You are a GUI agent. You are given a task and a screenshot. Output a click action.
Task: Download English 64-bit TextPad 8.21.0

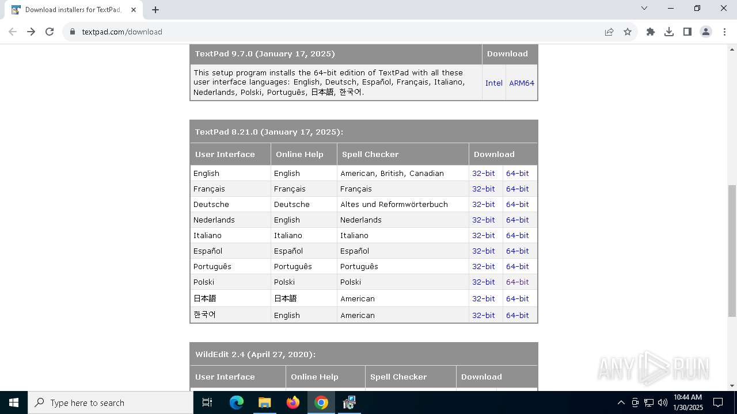[x=518, y=173]
